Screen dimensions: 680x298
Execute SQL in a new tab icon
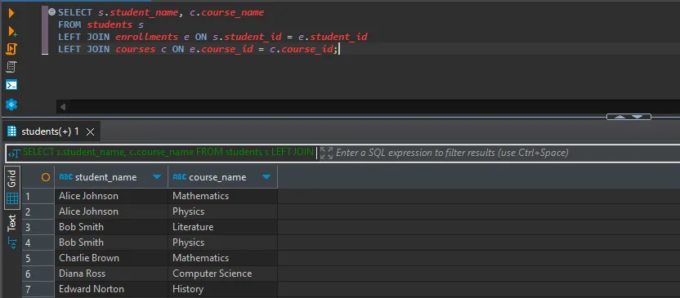(12, 32)
